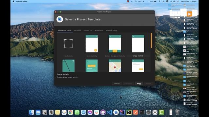Launch Visual Studio Code from the dock

(110, 112)
